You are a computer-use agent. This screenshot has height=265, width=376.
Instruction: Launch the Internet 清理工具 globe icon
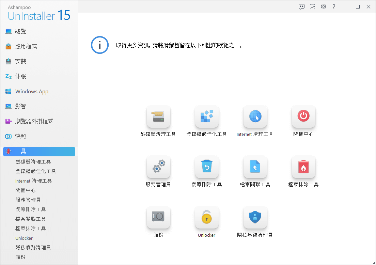point(255,116)
